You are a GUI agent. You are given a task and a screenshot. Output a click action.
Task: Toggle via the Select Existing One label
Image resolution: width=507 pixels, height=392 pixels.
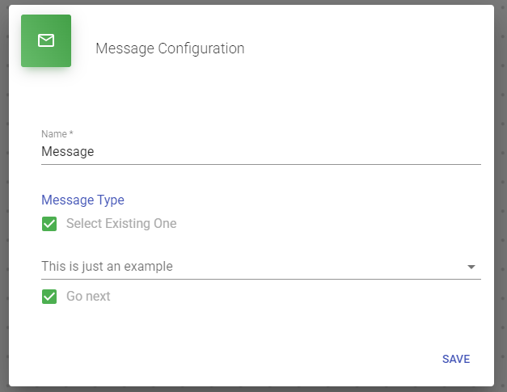(x=121, y=224)
